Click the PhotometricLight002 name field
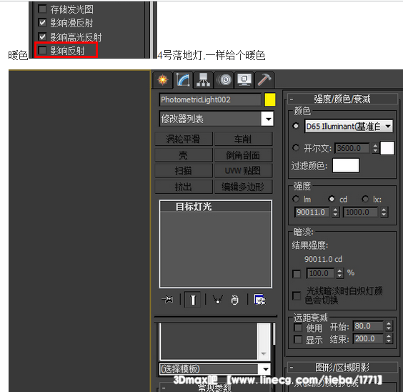Image resolution: width=403 pixels, height=392 pixels. [x=210, y=100]
